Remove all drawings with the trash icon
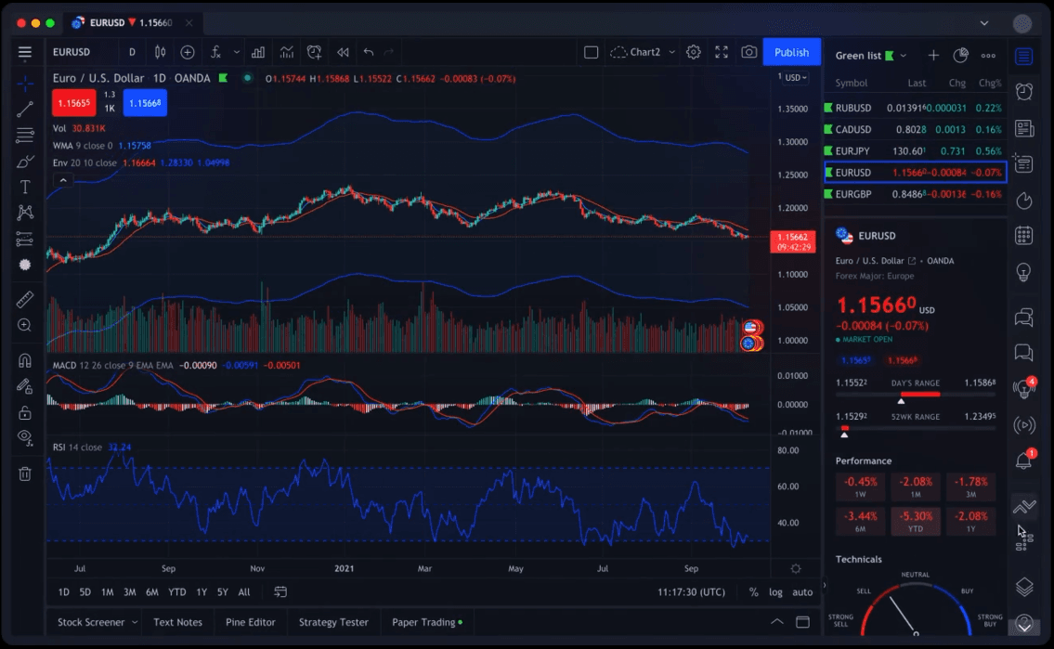This screenshot has width=1054, height=649. click(24, 473)
